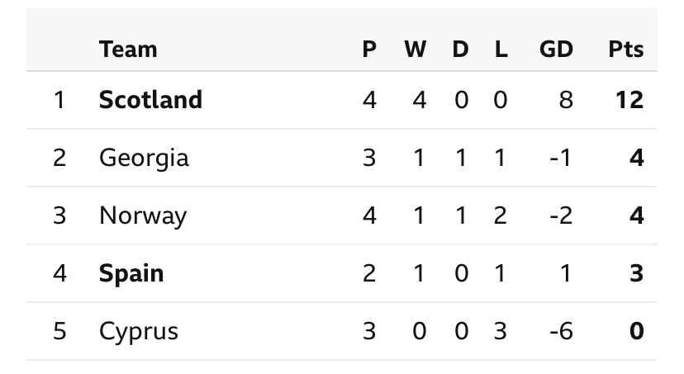The image size is (684, 374).
Task: Click the Team column header
Action: pos(128,50)
